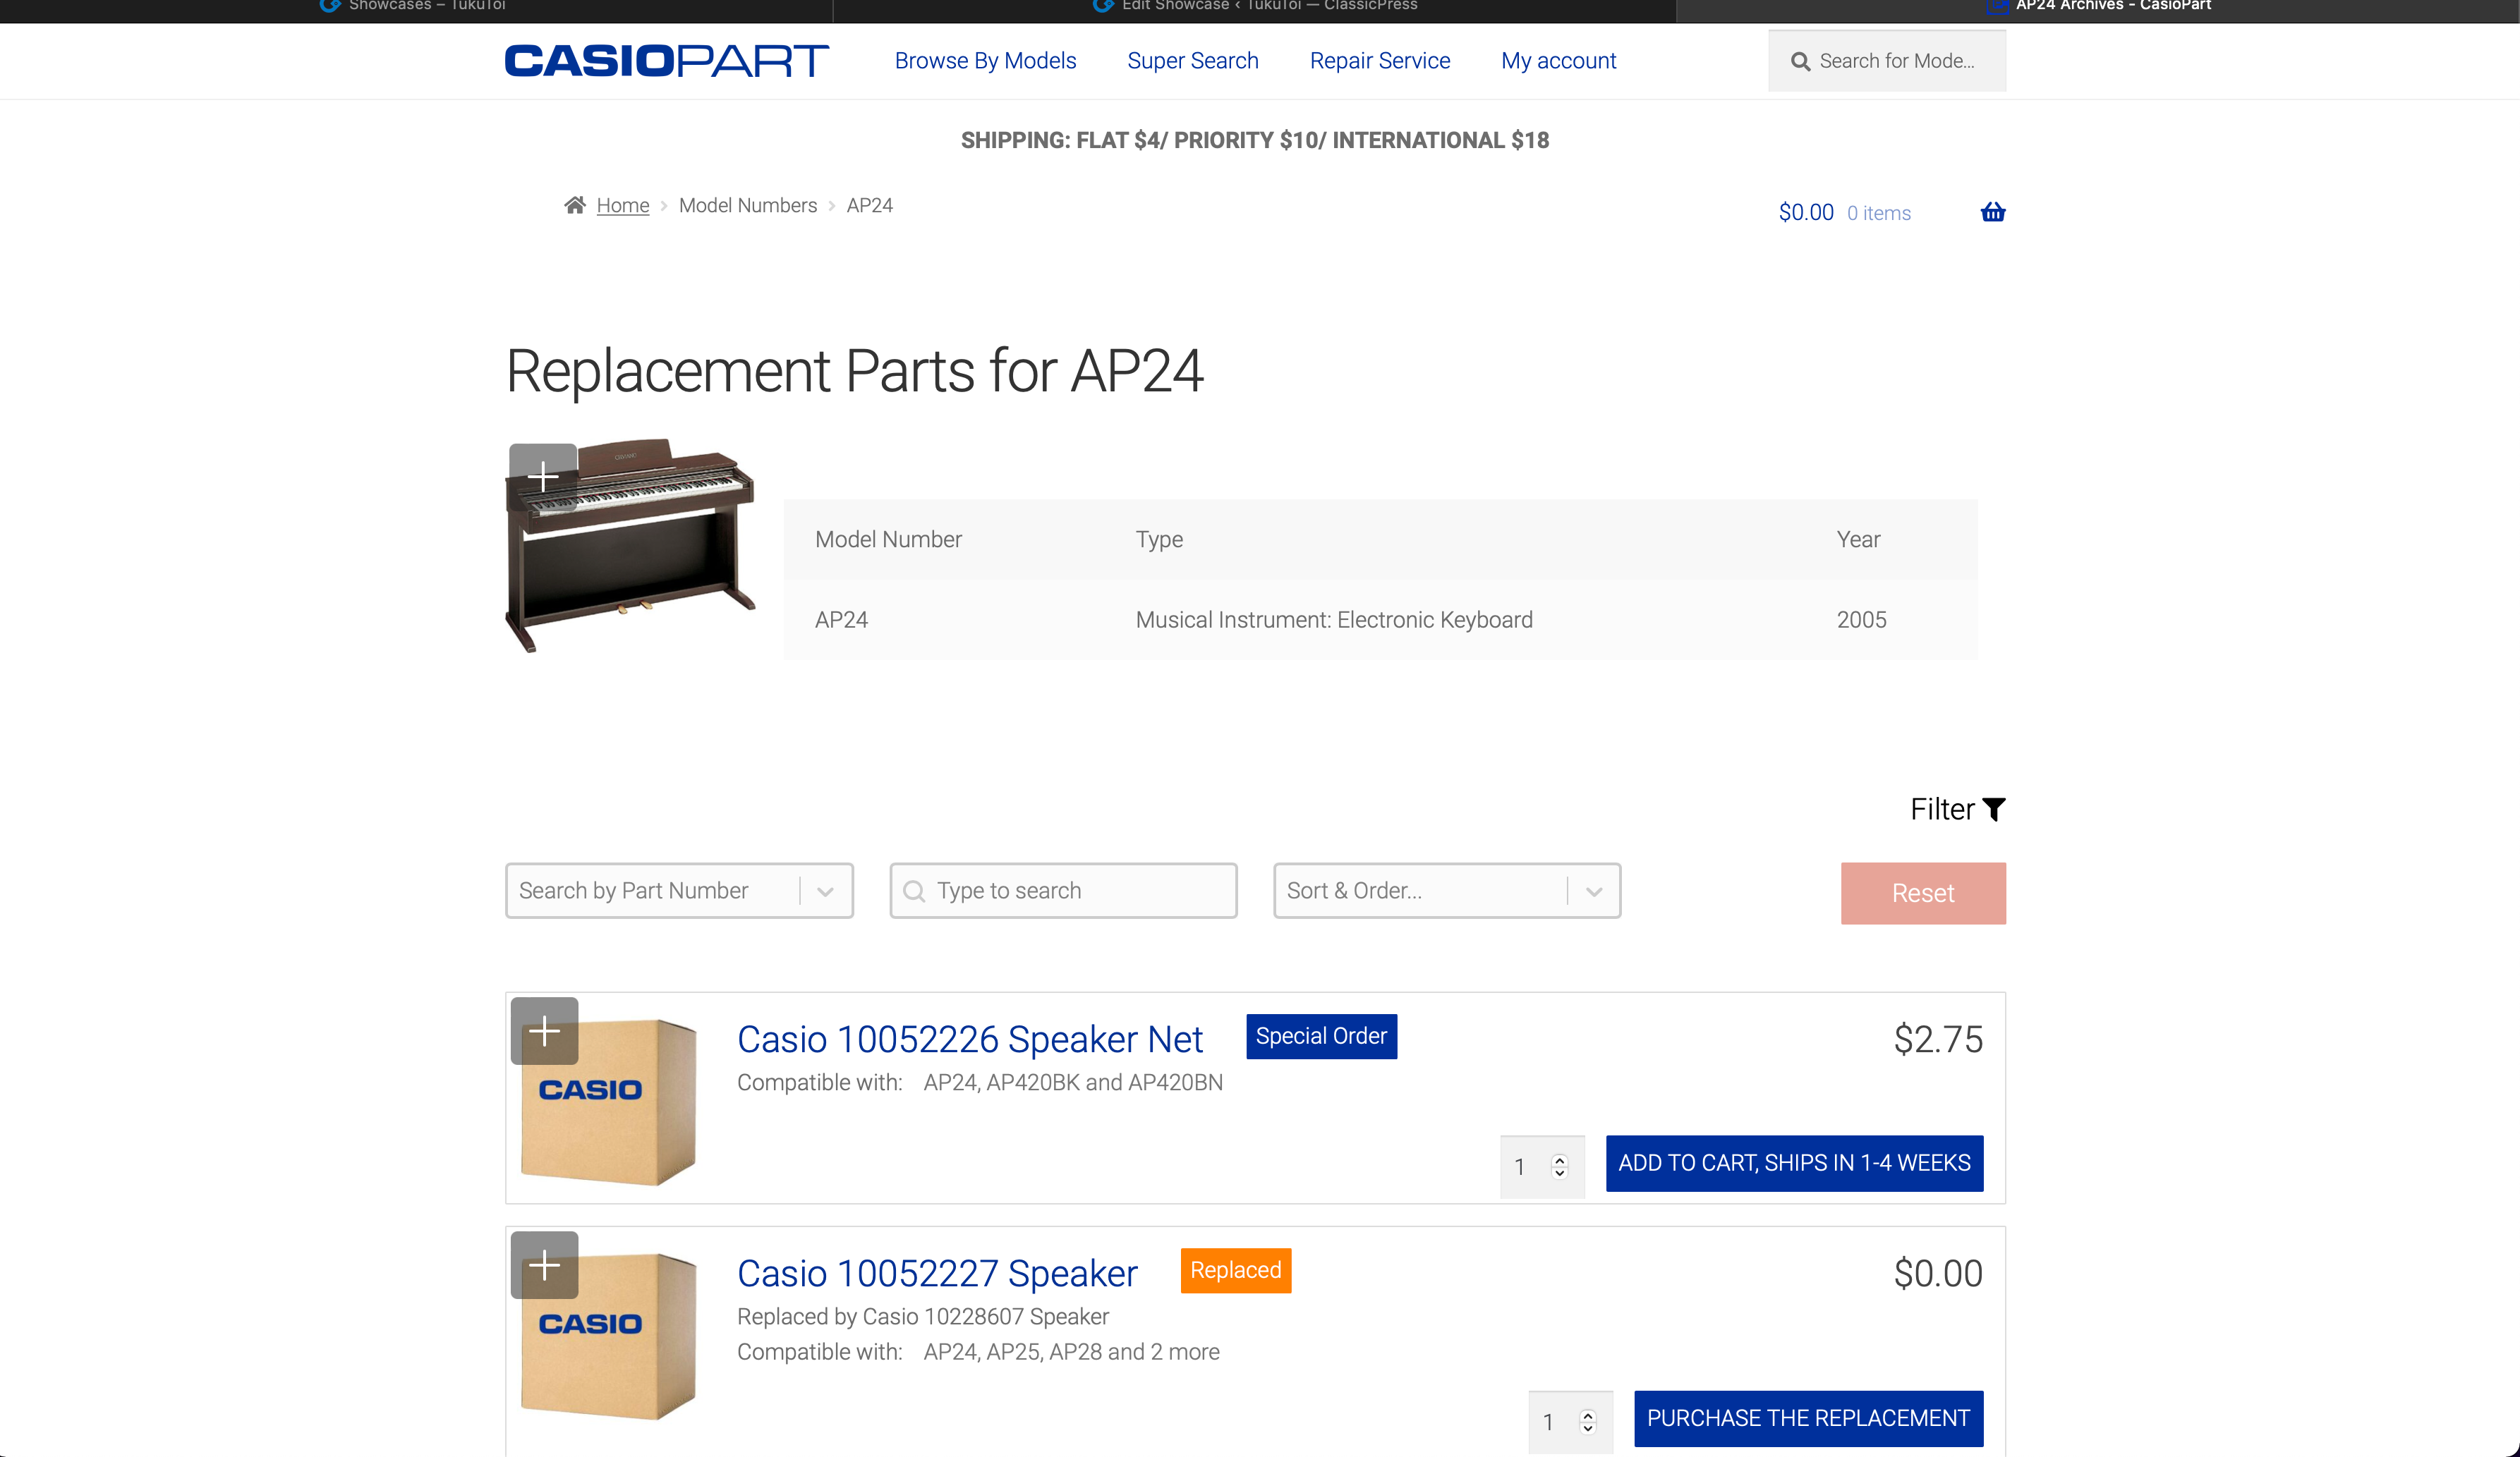Zoom the AP24 piano image plus icon
This screenshot has height=1457, width=2520.
click(x=543, y=477)
